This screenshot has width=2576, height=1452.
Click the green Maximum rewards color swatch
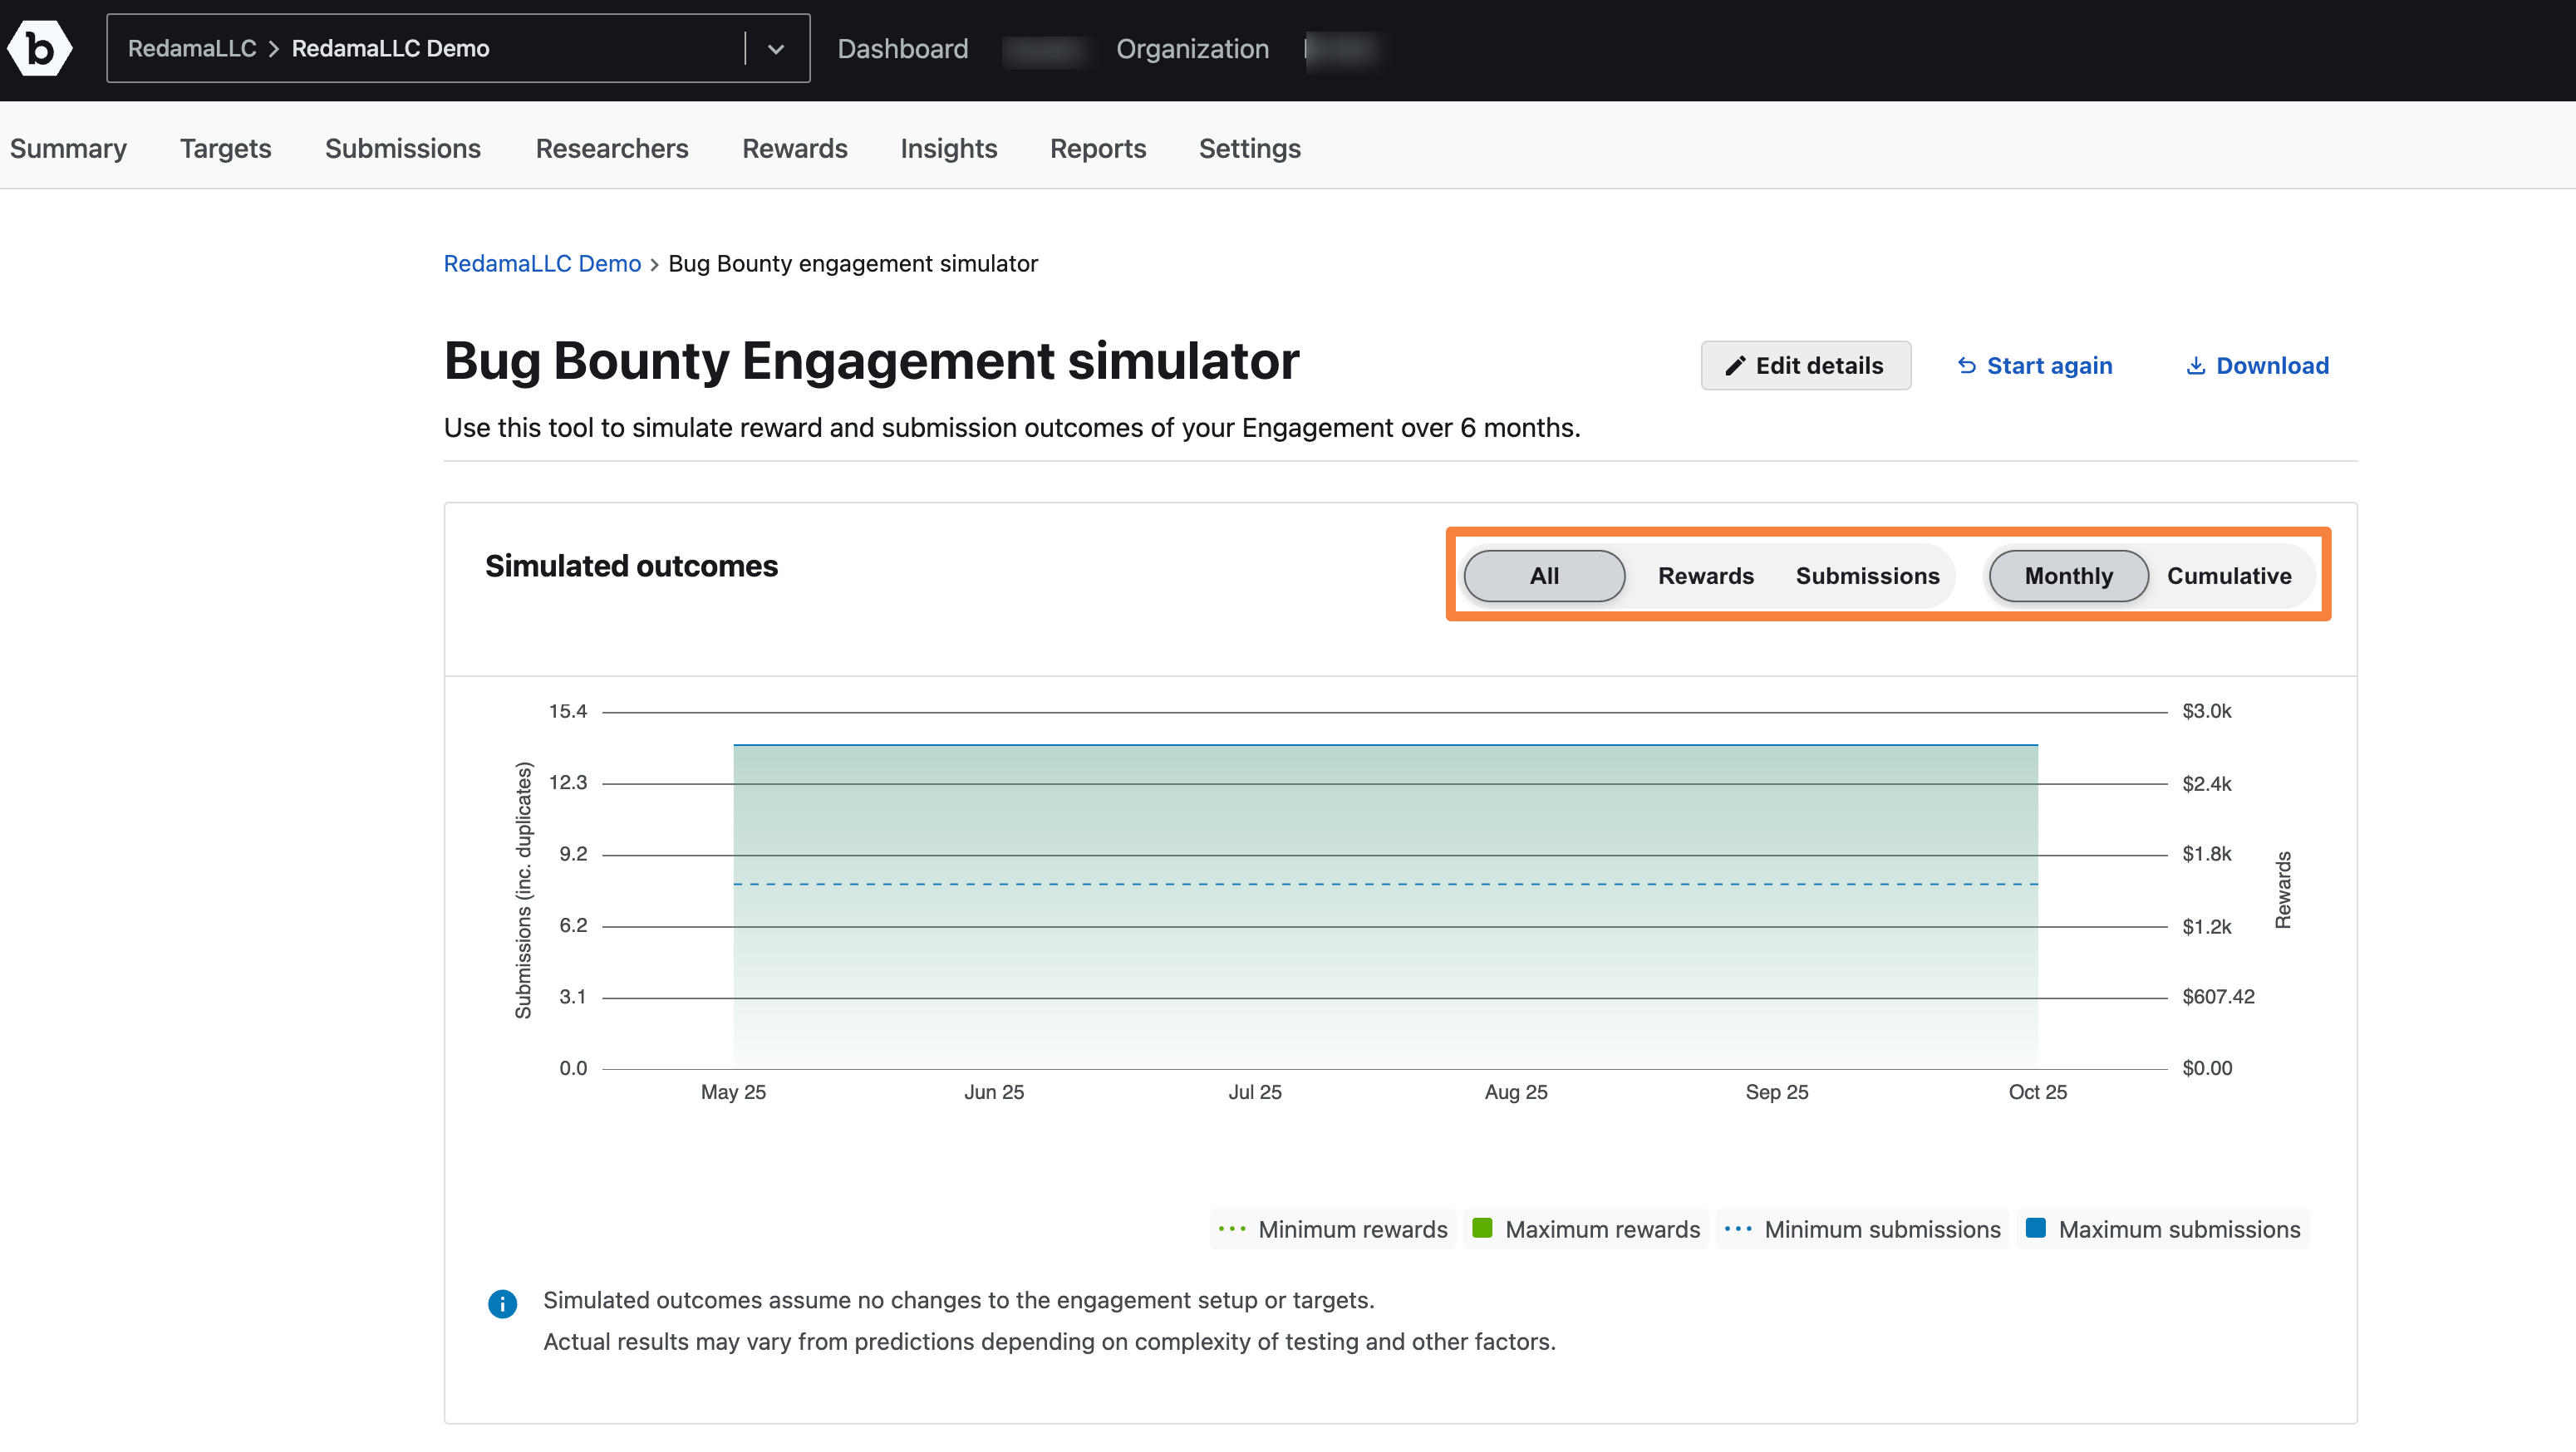pyautogui.click(x=1482, y=1229)
